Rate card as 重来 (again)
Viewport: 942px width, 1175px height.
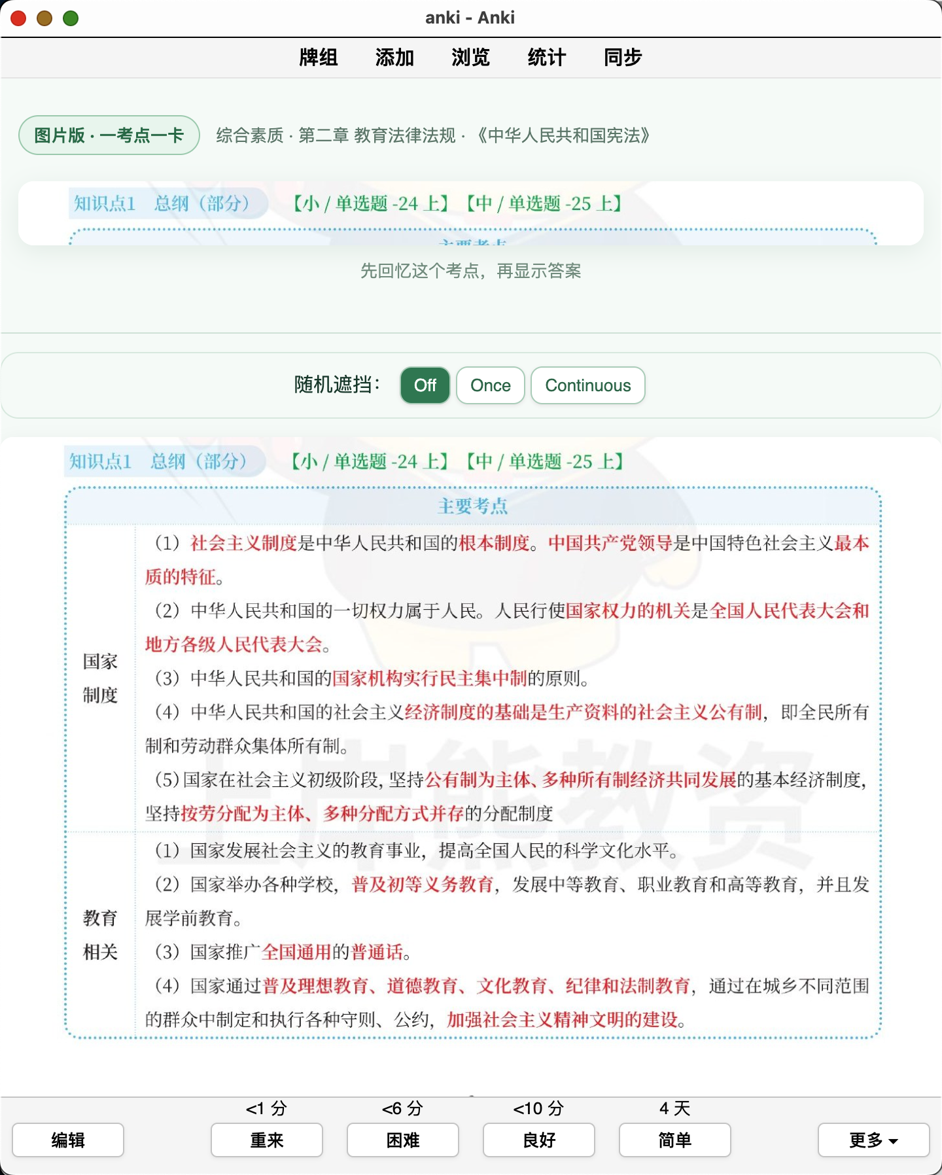(x=267, y=1140)
